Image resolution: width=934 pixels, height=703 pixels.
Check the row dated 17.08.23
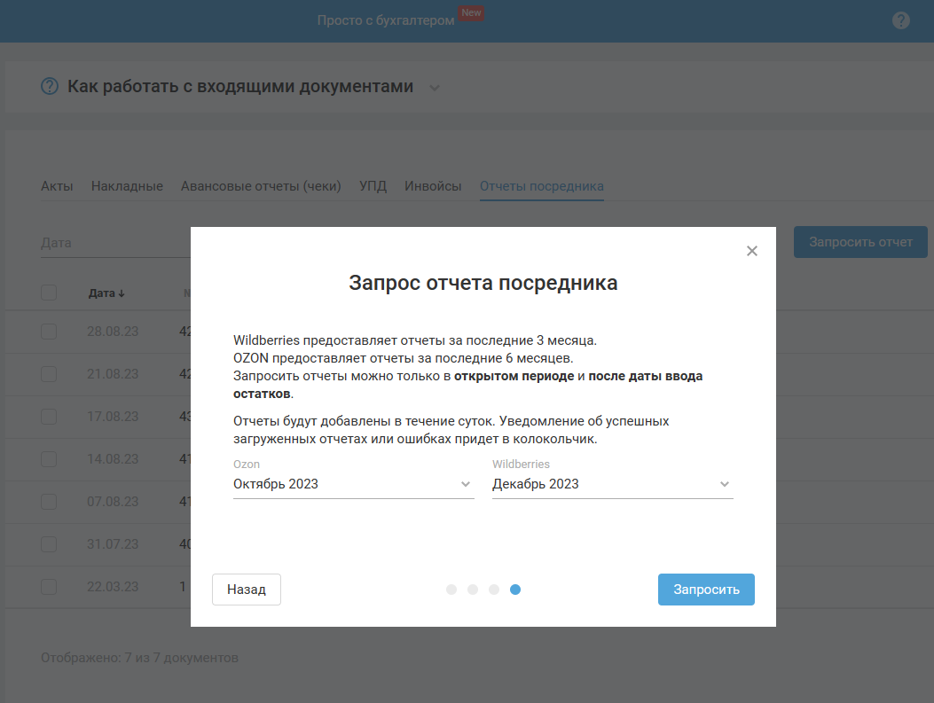click(49, 417)
